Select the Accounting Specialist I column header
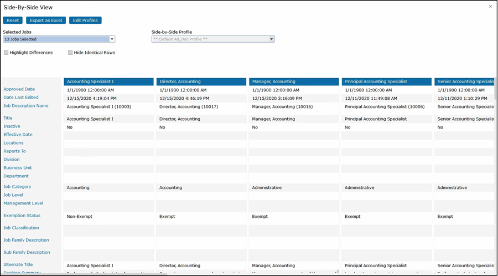The width and height of the screenshot is (498, 276). click(x=108, y=81)
